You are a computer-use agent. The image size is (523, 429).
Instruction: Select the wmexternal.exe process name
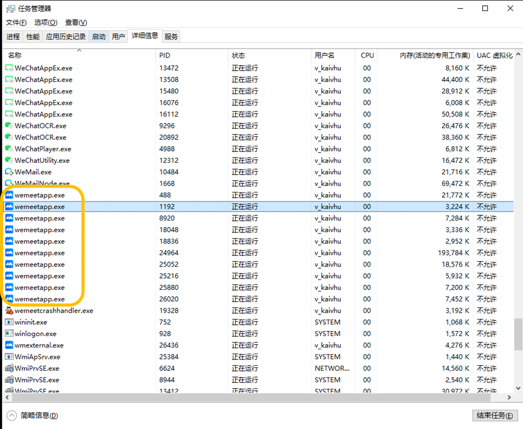tap(39, 345)
